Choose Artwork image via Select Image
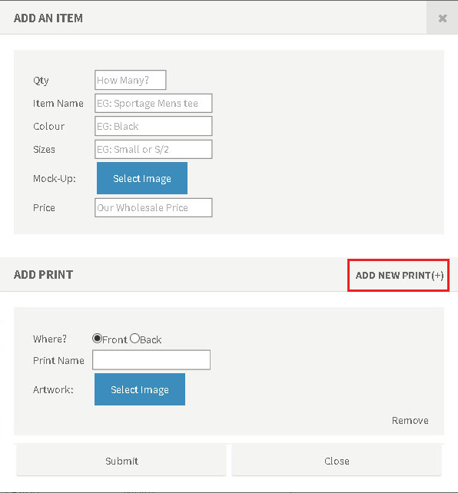458x493 pixels. pos(140,389)
